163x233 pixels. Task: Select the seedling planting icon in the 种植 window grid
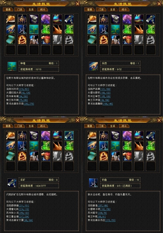tap(34, 29)
